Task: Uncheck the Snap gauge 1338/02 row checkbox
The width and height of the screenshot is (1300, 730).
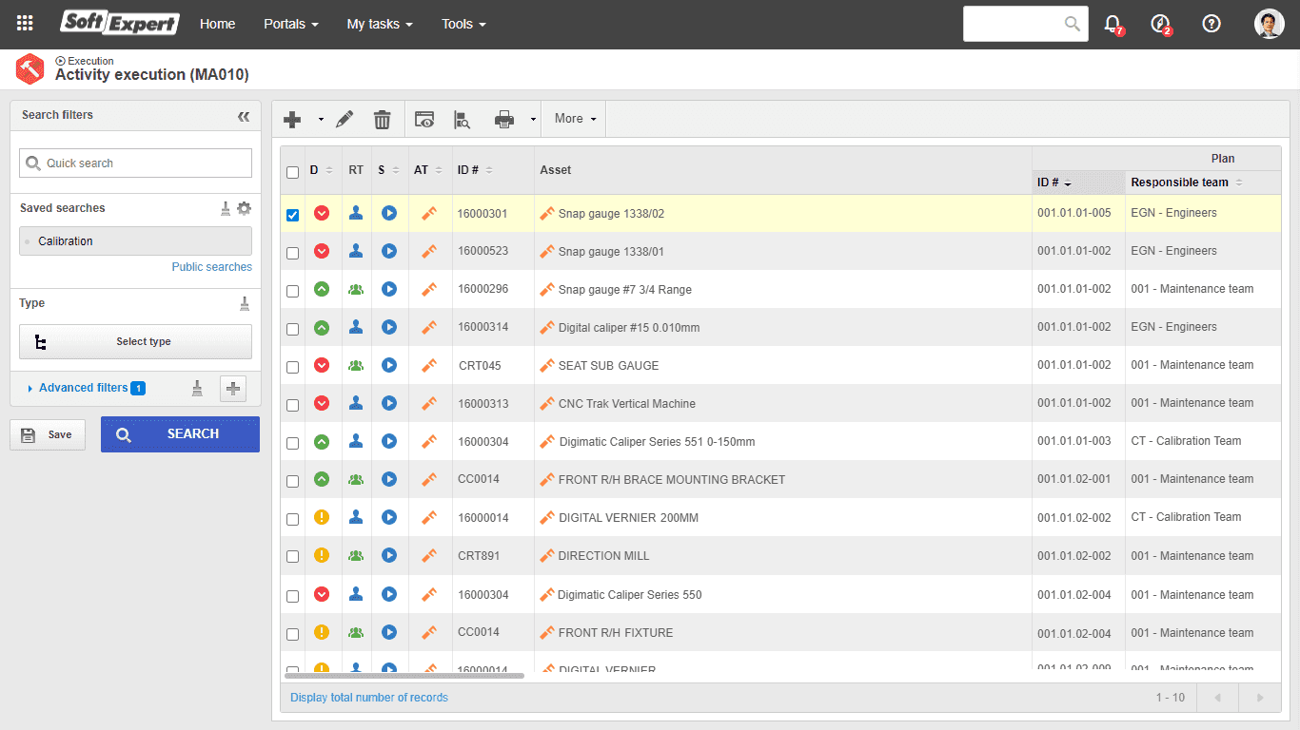Action: click(292, 215)
